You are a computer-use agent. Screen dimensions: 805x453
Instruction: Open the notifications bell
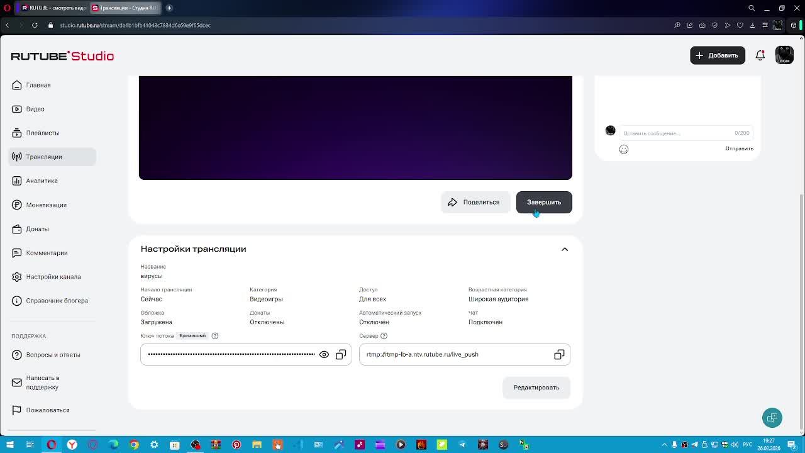point(760,55)
